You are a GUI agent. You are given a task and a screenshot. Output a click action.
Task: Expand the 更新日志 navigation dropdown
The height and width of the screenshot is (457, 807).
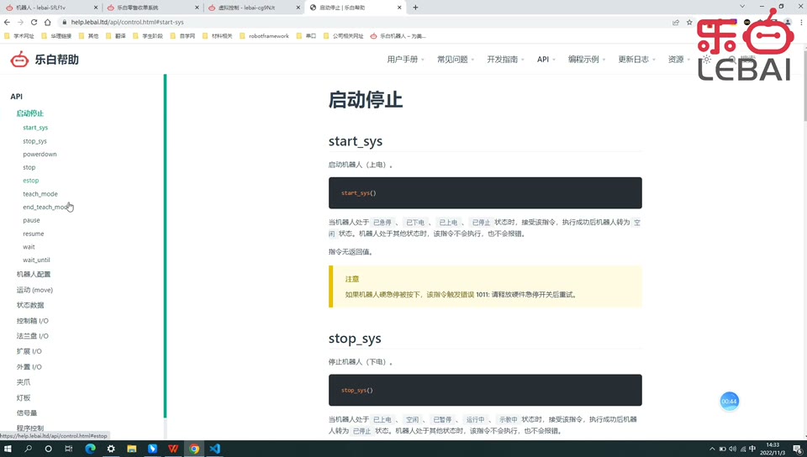636,59
